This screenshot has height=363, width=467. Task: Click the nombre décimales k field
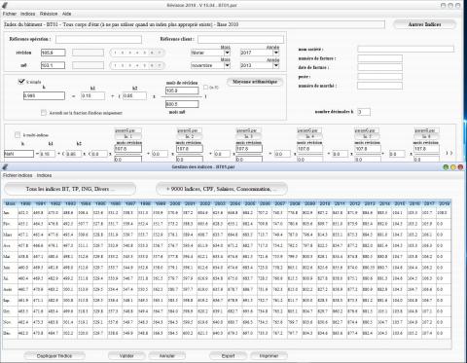coord(364,112)
